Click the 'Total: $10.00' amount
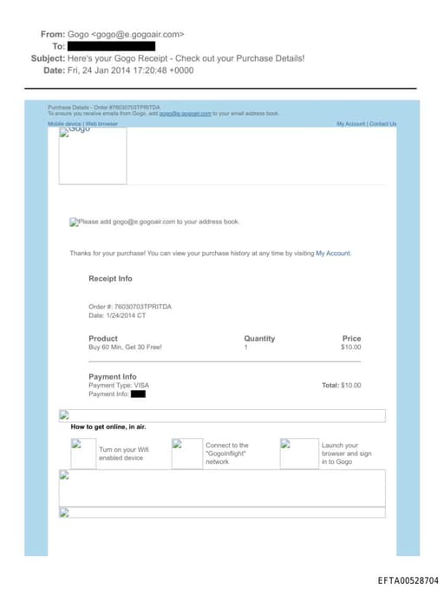Viewport: 444px width, 589px height. point(342,385)
